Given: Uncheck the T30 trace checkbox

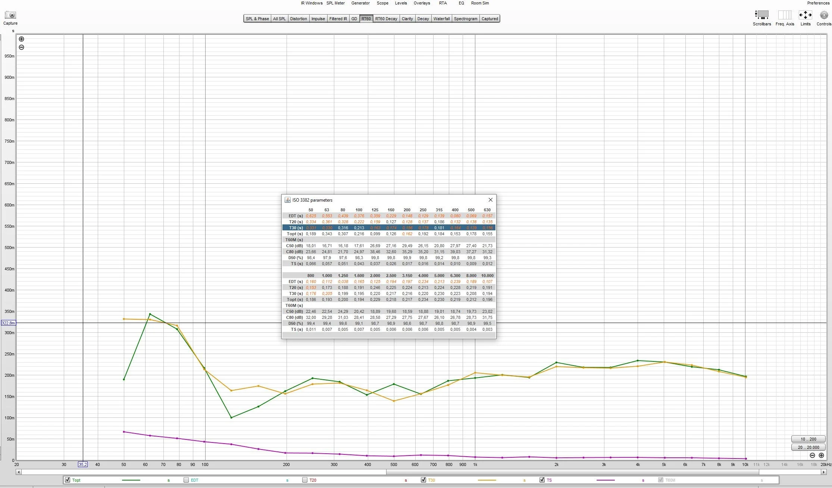Looking at the screenshot, I should pyautogui.click(x=423, y=480).
